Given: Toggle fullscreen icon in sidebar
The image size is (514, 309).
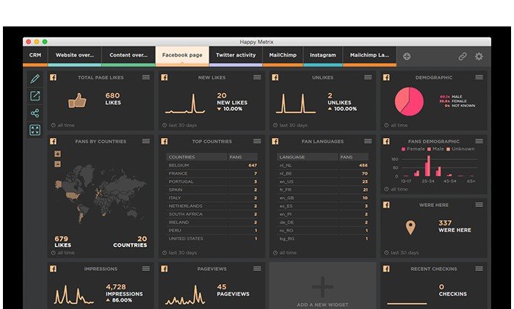Looking at the screenshot, I should click(x=35, y=130).
